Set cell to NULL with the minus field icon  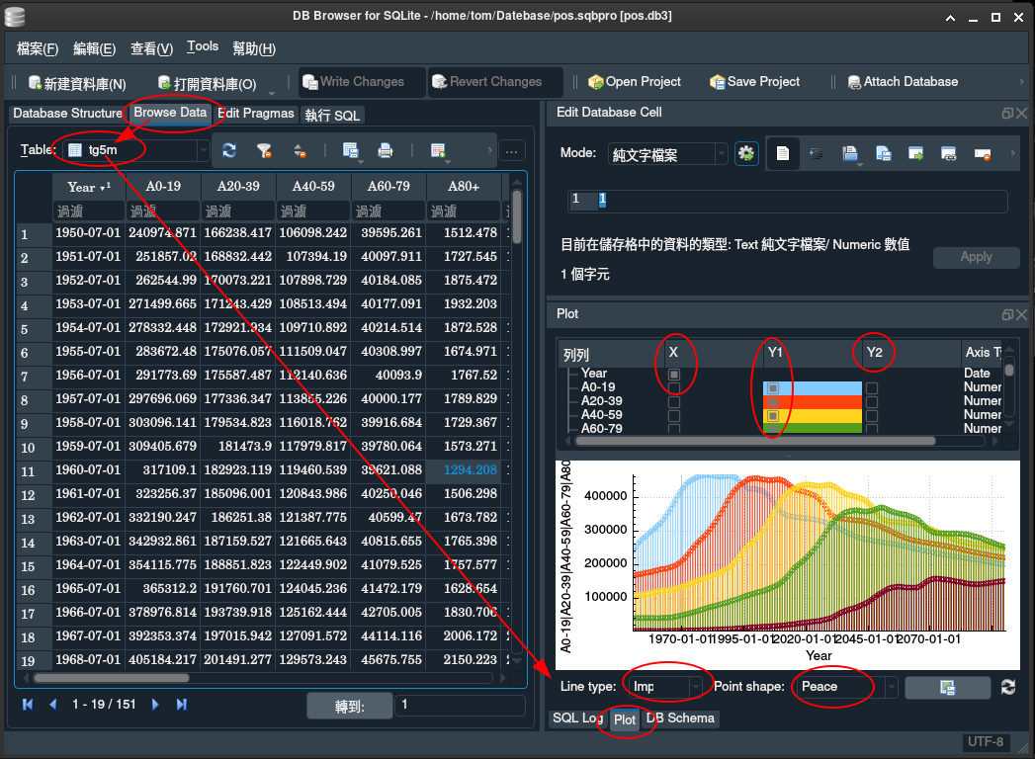[x=983, y=154]
